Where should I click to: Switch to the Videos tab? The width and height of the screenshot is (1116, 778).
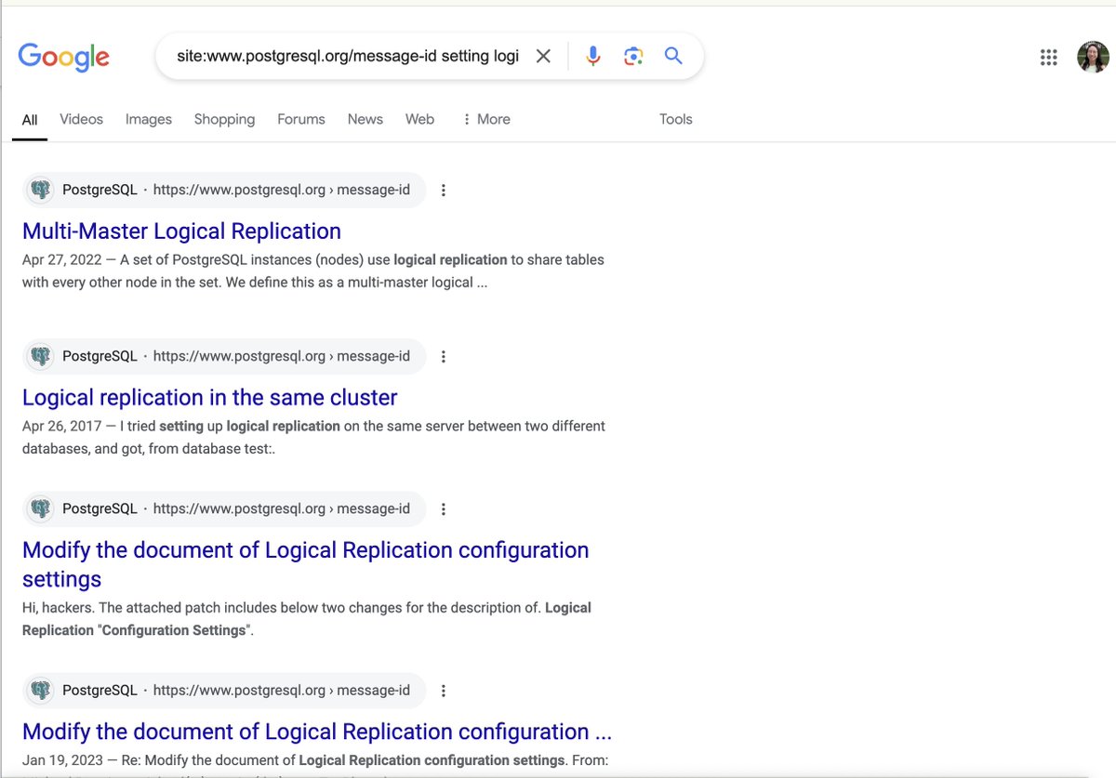[81, 119]
